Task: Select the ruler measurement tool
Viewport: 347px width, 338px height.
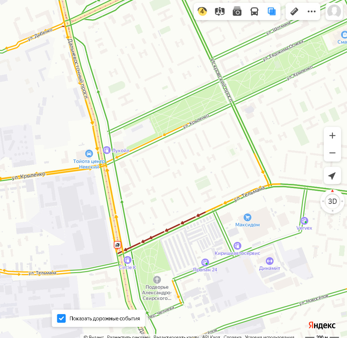Action: [x=294, y=11]
